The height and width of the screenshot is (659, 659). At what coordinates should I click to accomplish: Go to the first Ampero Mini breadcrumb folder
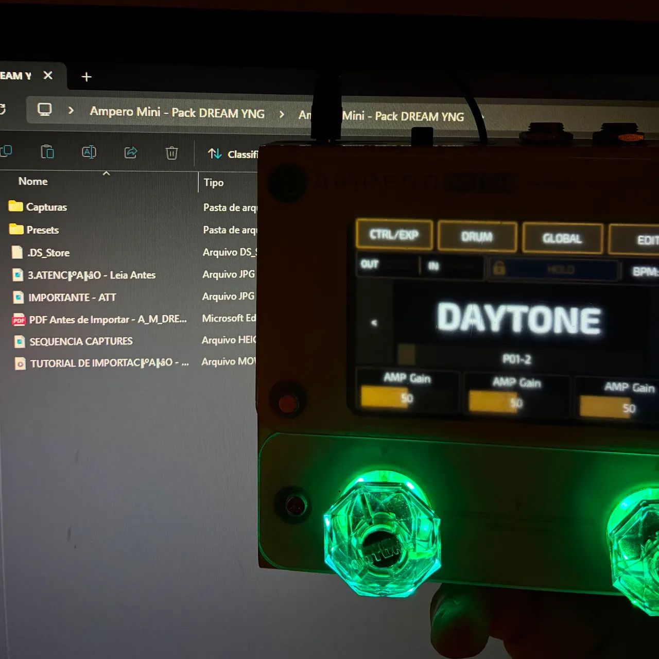click(x=177, y=112)
